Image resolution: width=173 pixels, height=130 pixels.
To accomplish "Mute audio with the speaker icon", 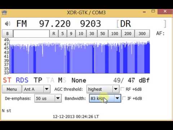I will [8, 23].
